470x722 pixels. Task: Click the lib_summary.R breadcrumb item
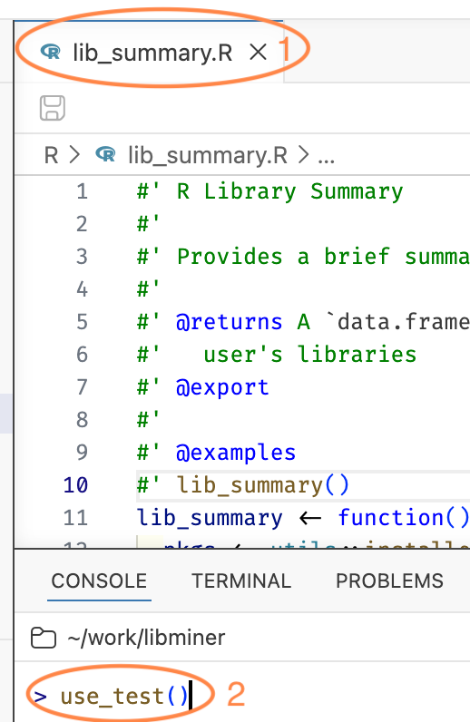208,155
